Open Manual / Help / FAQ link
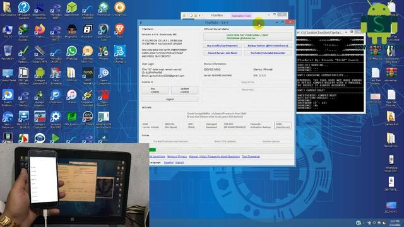Screen dimensions: 404x227 click(214, 156)
